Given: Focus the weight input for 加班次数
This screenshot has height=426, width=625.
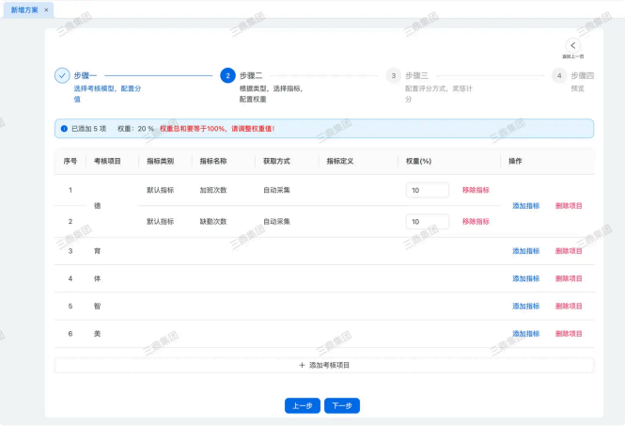Looking at the screenshot, I should [427, 190].
